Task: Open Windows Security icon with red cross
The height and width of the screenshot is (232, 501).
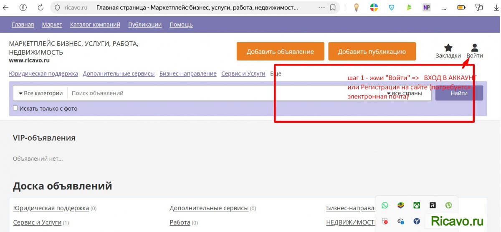Action: [x=385, y=221]
